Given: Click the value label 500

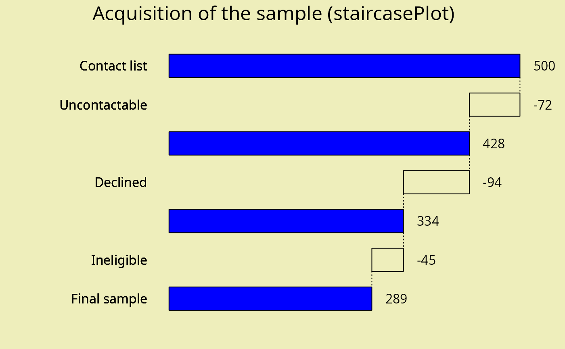Looking at the screenshot, I should point(544,66).
